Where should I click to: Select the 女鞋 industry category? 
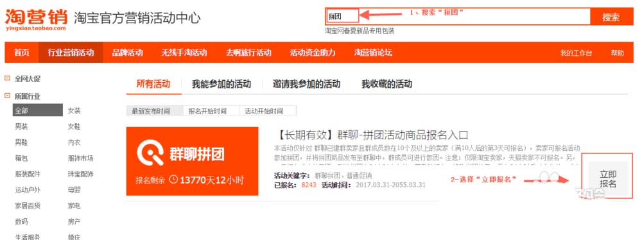[x=74, y=126]
